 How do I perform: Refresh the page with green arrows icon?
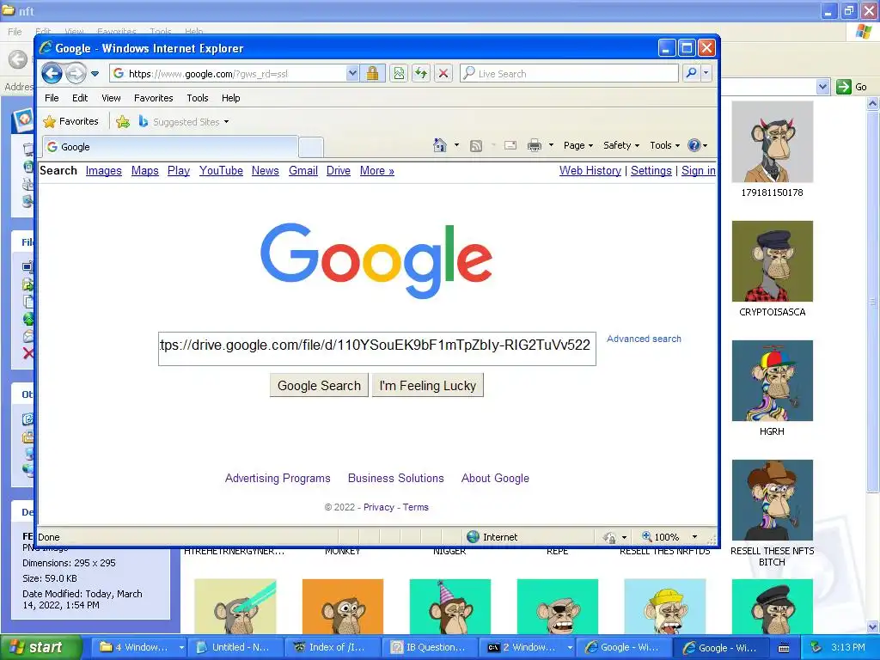click(x=421, y=74)
